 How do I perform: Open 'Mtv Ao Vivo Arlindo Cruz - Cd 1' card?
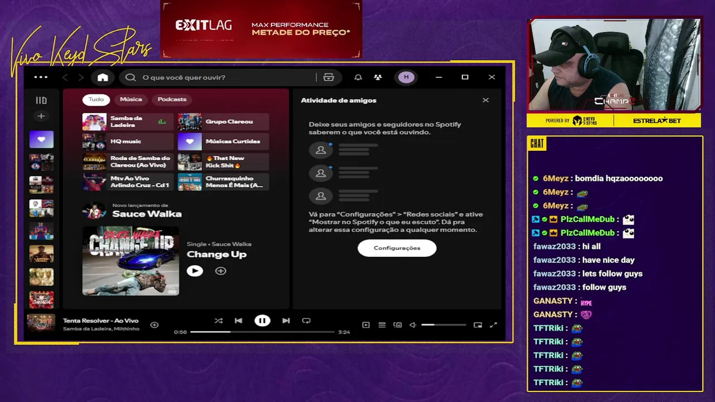click(128, 182)
